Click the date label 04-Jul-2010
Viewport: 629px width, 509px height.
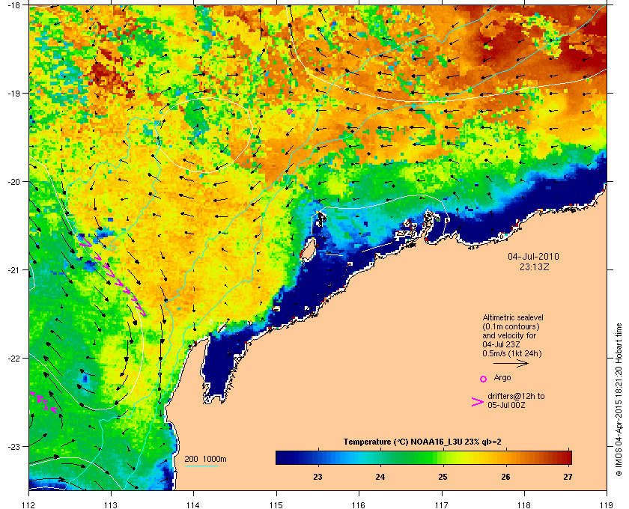(533, 256)
